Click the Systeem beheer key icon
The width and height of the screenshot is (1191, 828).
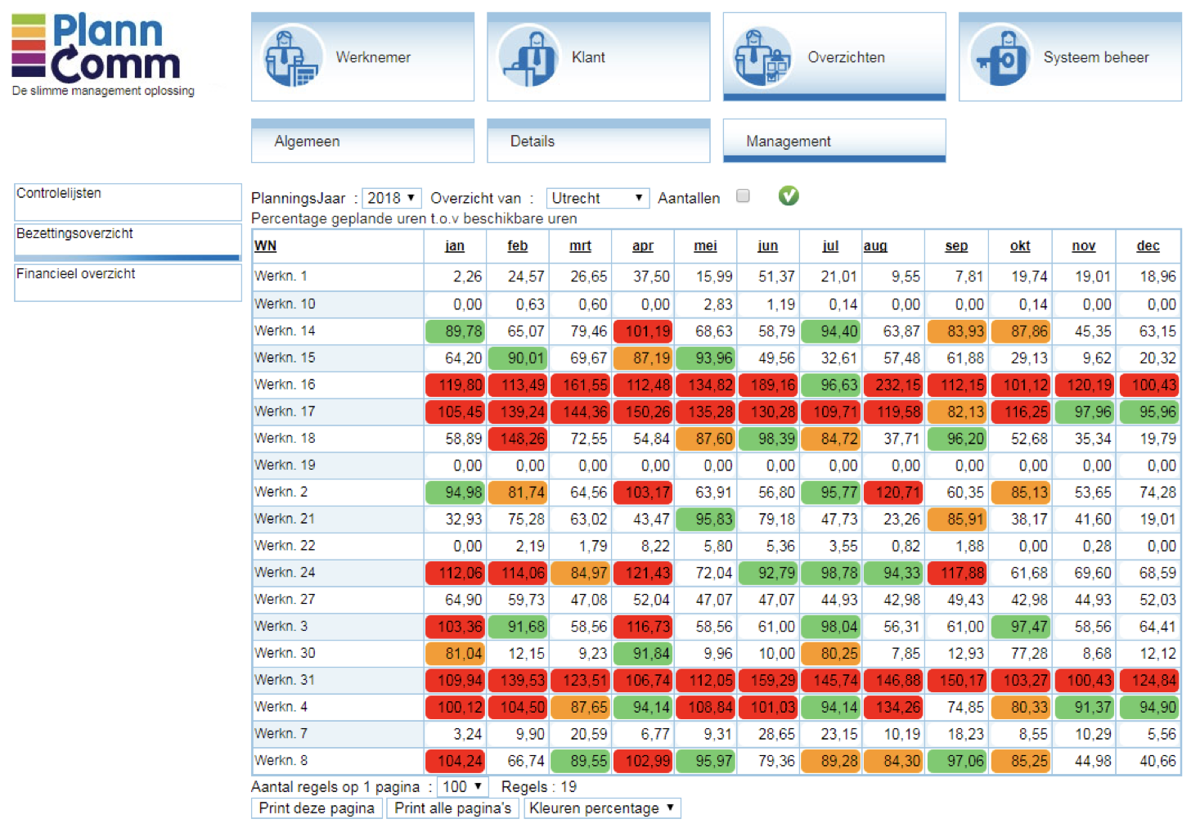tap(1000, 57)
